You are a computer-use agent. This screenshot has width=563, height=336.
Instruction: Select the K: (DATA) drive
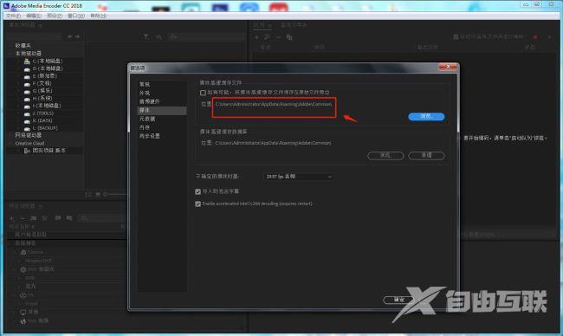coord(42,120)
